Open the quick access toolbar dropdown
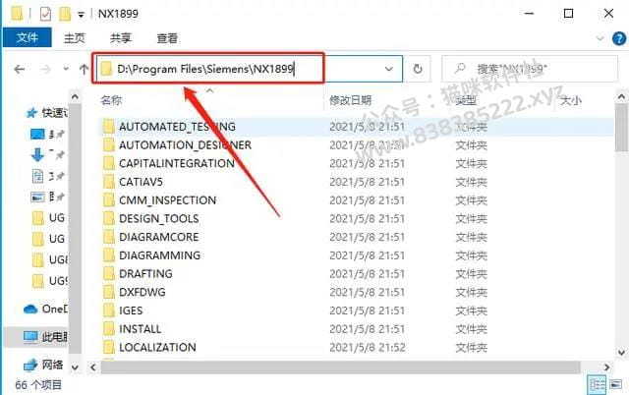The width and height of the screenshot is (629, 395). (x=81, y=15)
